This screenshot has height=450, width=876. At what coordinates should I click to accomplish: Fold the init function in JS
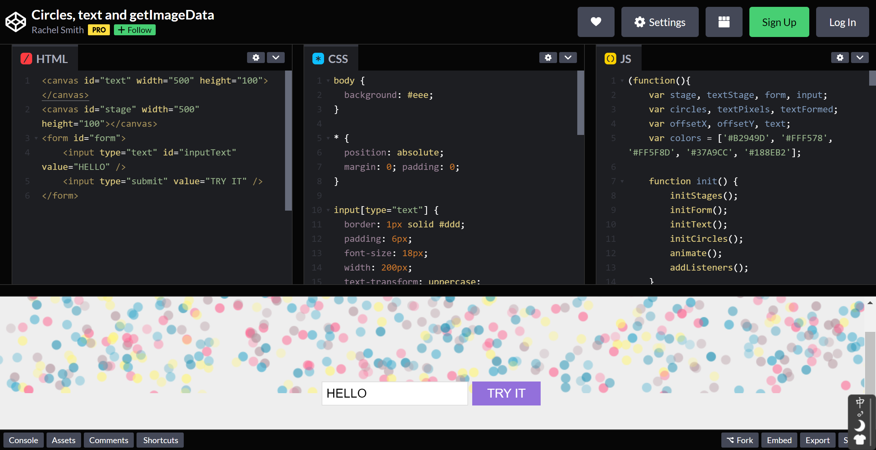(622, 182)
